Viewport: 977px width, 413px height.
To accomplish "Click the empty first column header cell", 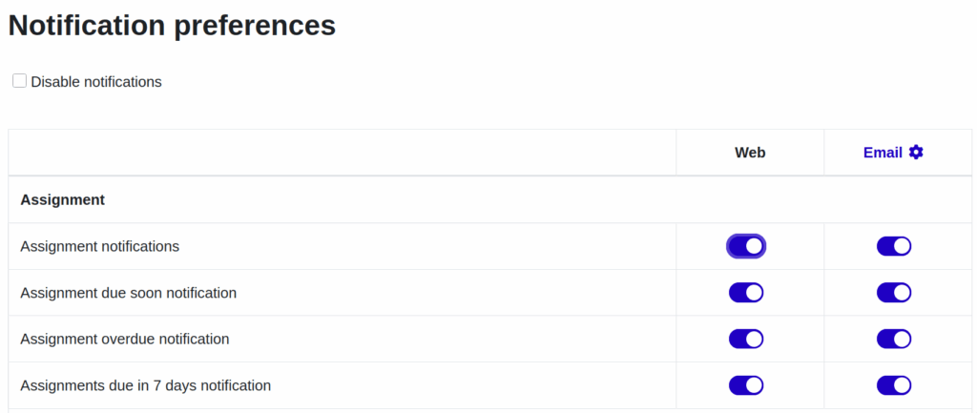I will (343, 153).
